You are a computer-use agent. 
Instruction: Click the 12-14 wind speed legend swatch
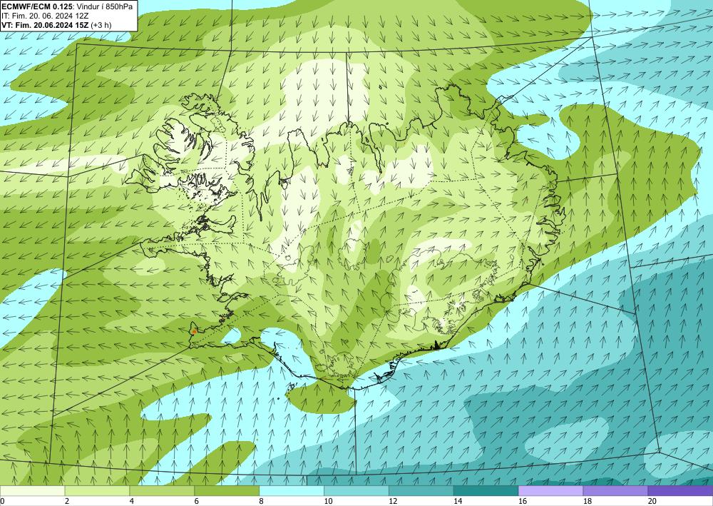pos(421,490)
